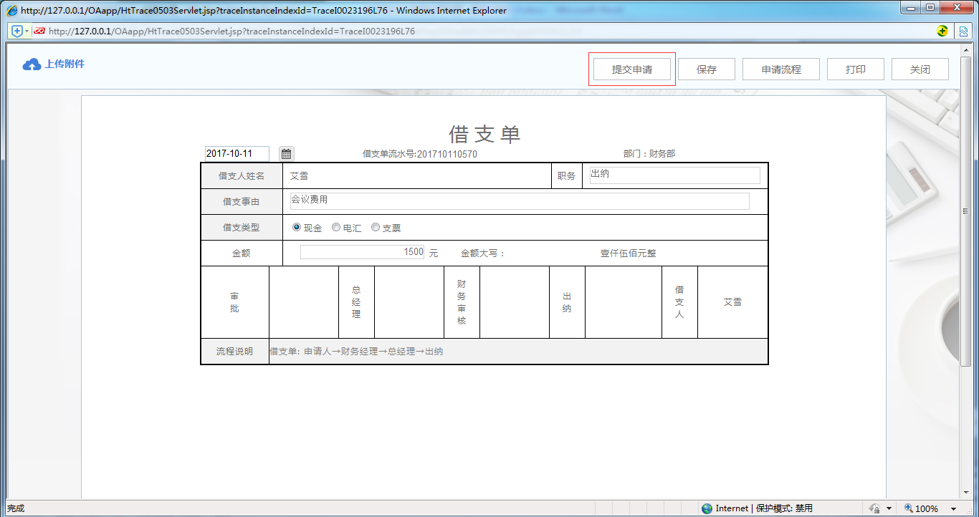Viewport: 979px width, 517px height.
Task: Click the magnifier zoom icon in status bar
Action: pyautogui.click(x=909, y=508)
